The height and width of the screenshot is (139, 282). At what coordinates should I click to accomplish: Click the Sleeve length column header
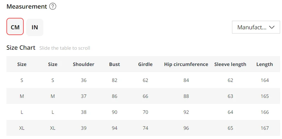click(x=230, y=64)
